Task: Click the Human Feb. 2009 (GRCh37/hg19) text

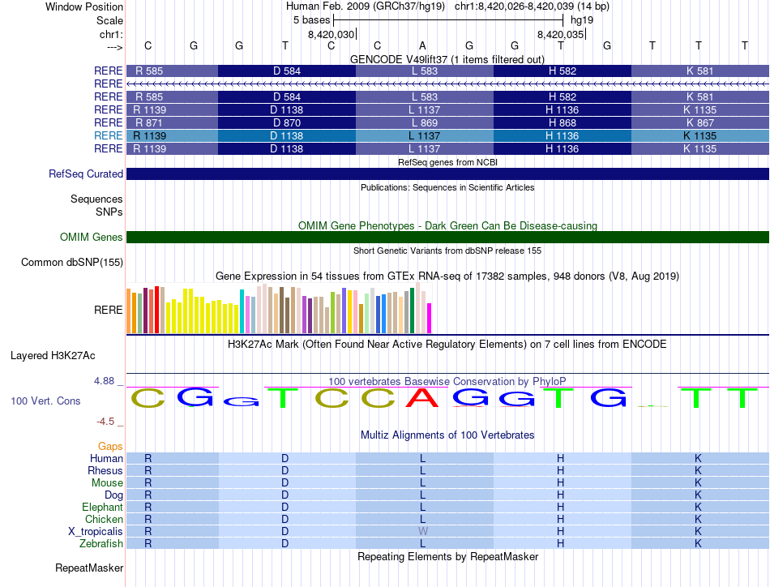Action: [x=366, y=6]
